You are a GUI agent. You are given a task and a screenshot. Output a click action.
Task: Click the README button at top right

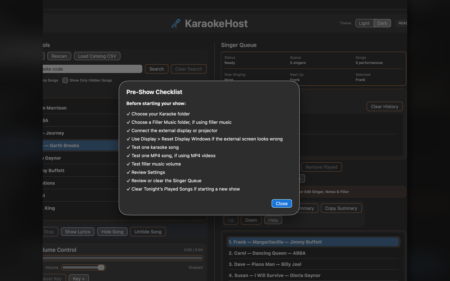pyautogui.click(x=402, y=23)
